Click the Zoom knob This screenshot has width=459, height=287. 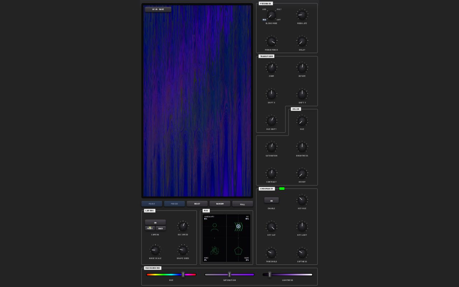271,68
